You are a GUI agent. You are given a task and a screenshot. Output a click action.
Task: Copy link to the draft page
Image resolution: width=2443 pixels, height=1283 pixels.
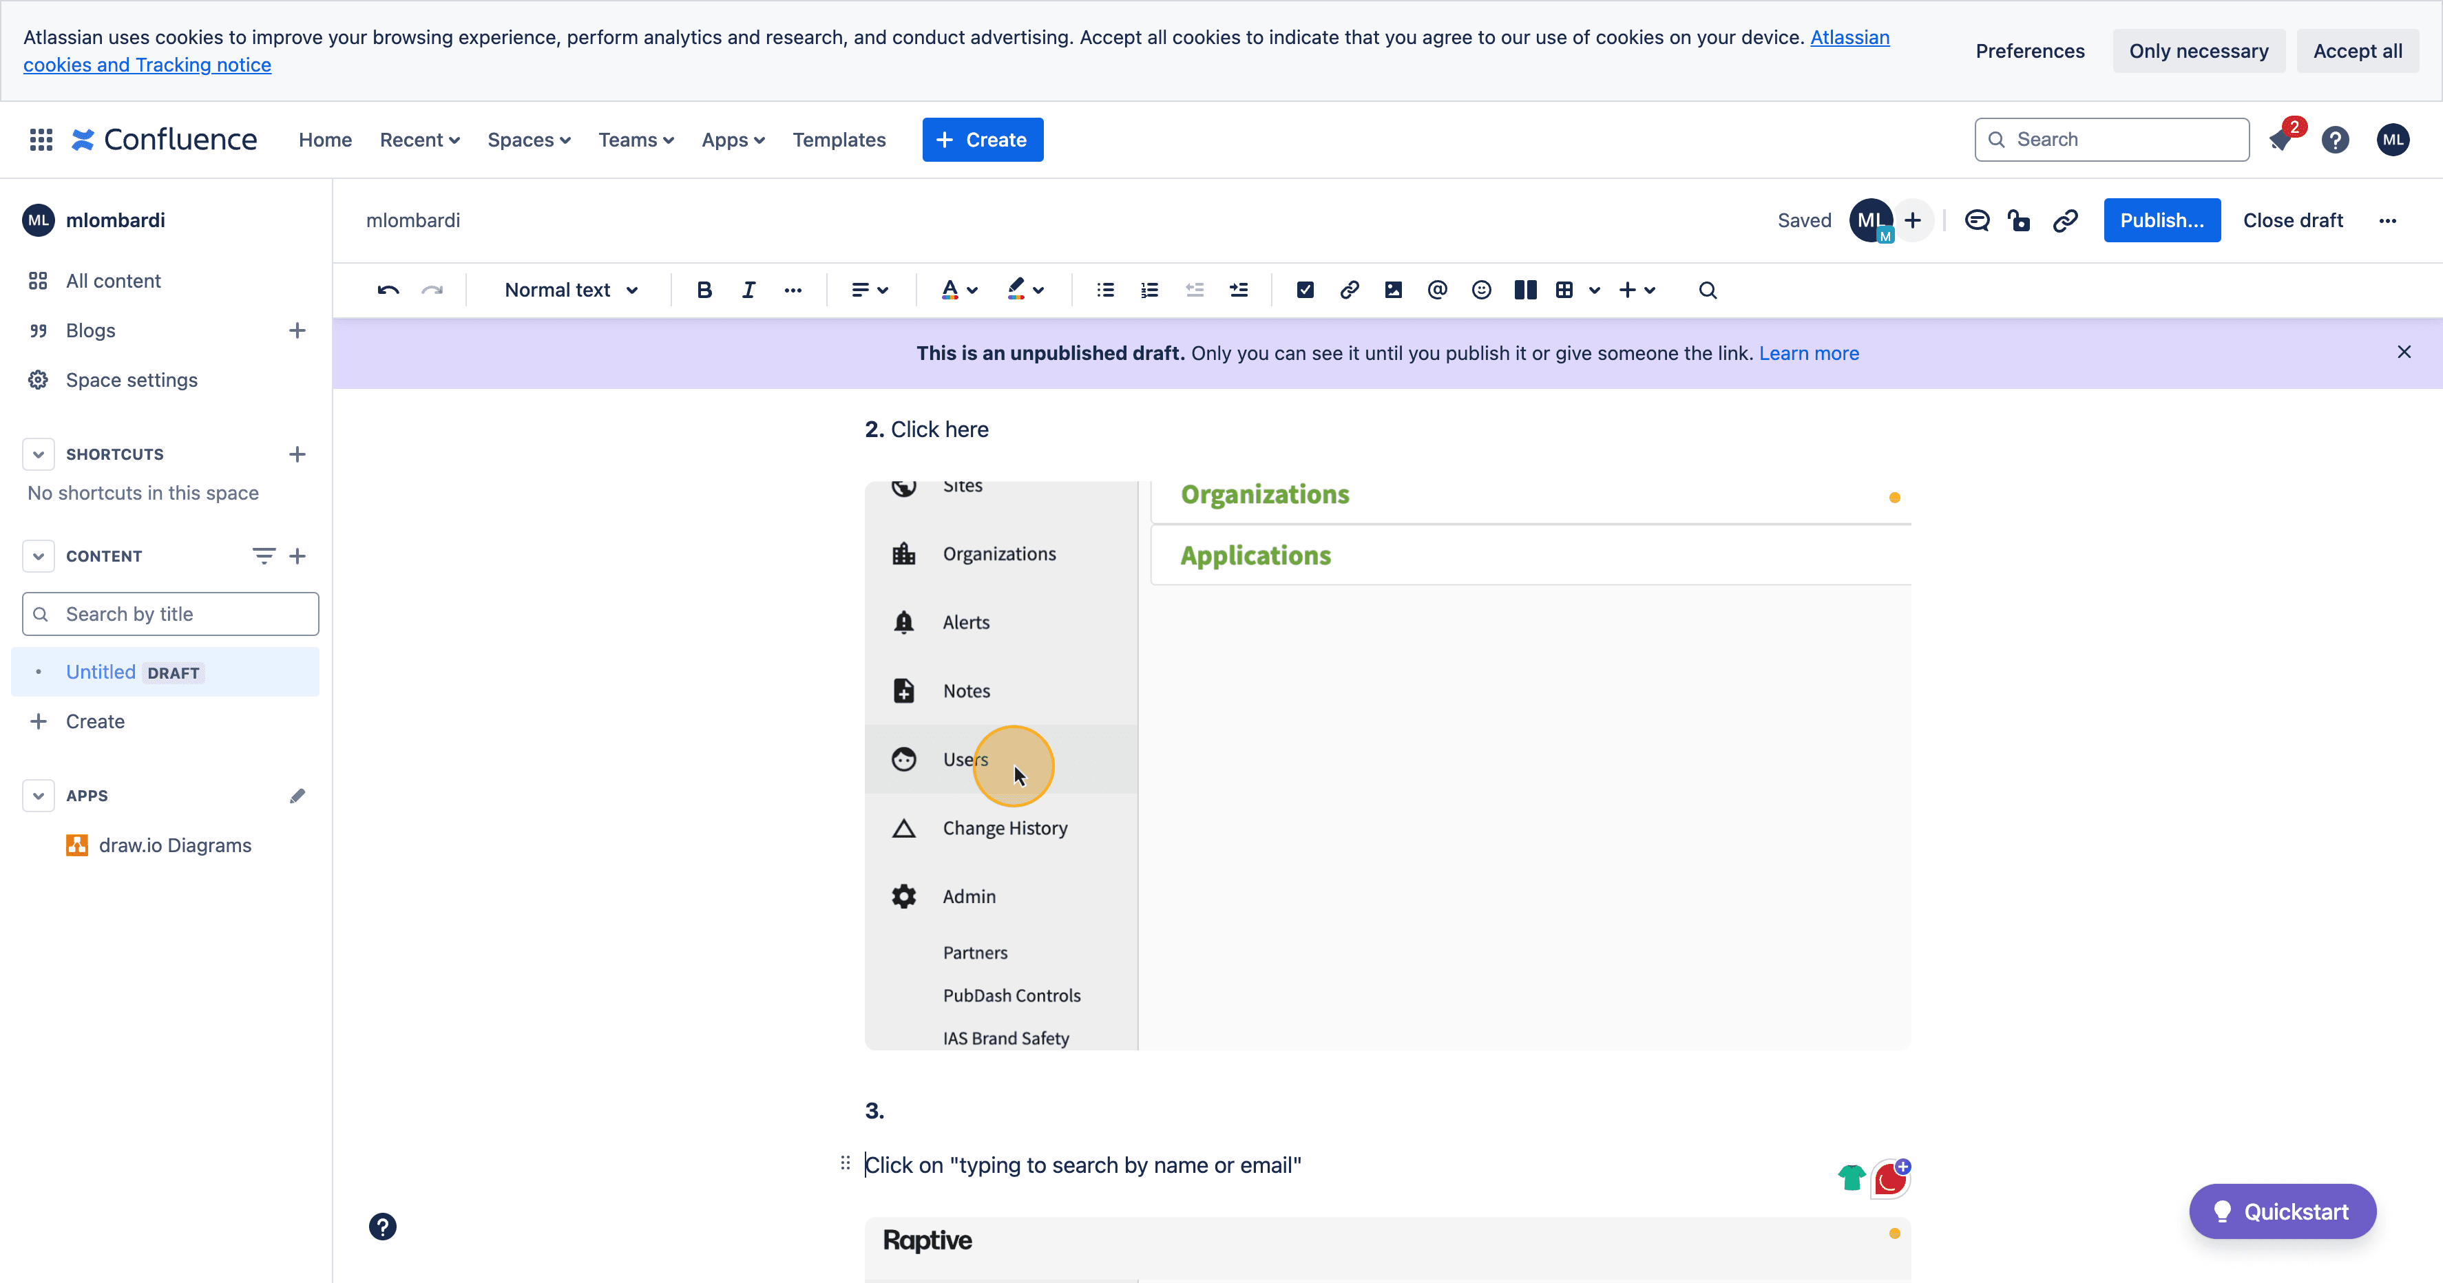[2066, 221]
